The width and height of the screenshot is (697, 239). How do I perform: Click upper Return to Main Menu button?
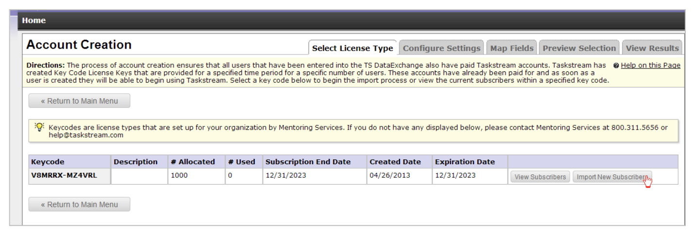coord(79,101)
